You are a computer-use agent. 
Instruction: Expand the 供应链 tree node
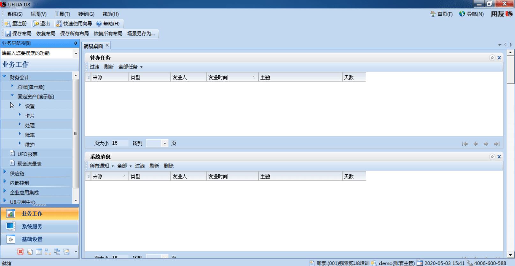coord(4,172)
